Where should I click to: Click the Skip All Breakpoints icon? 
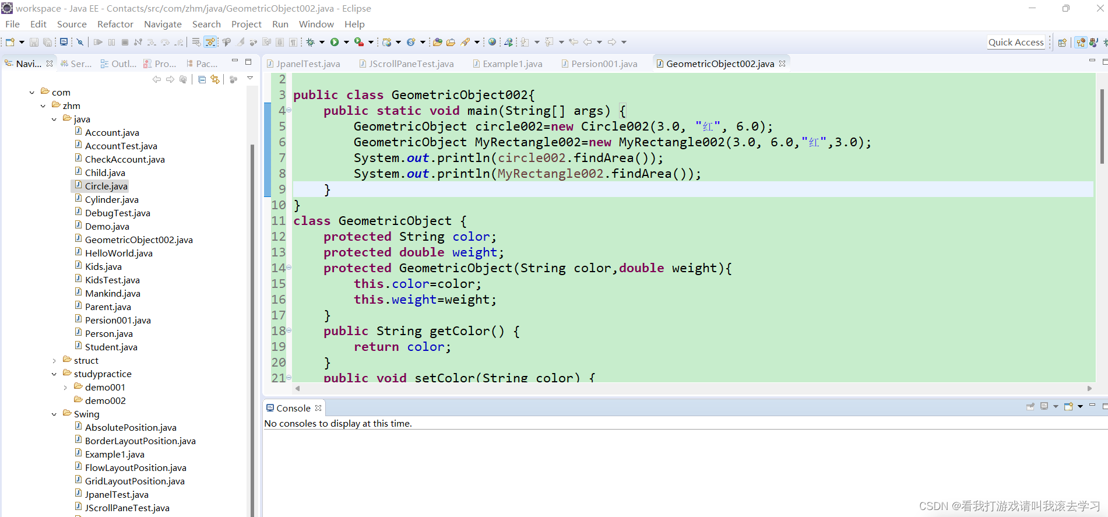[80, 42]
